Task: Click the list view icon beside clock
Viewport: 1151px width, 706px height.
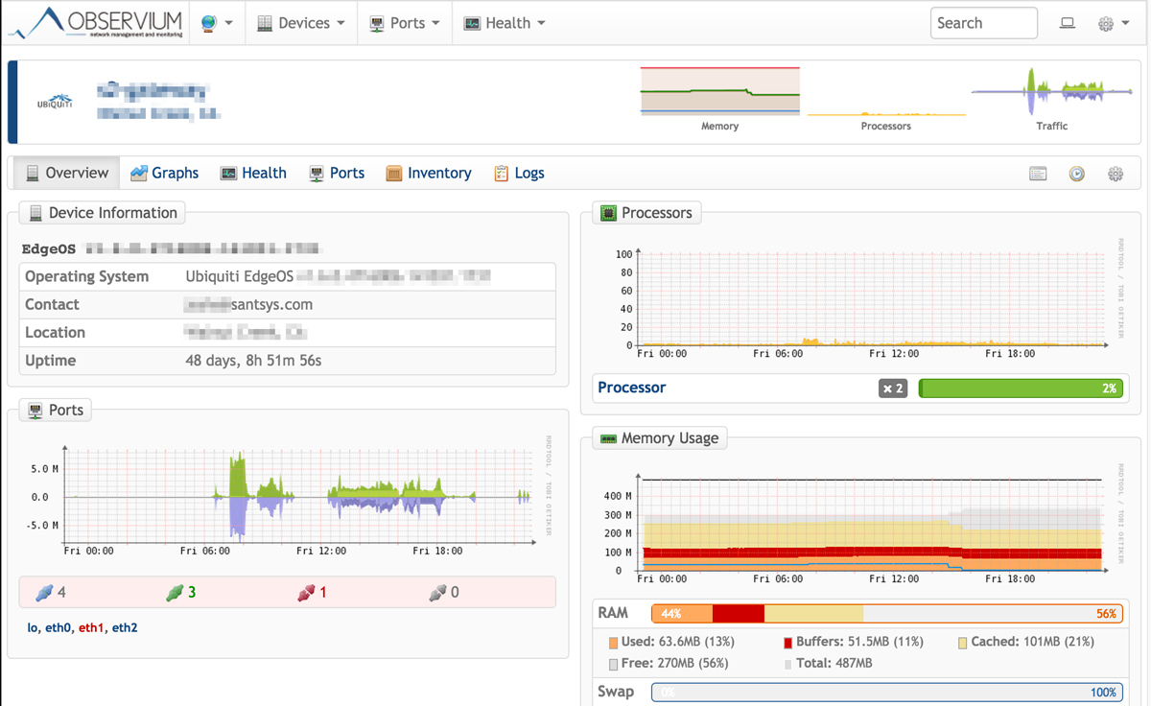Action: tap(1037, 174)
